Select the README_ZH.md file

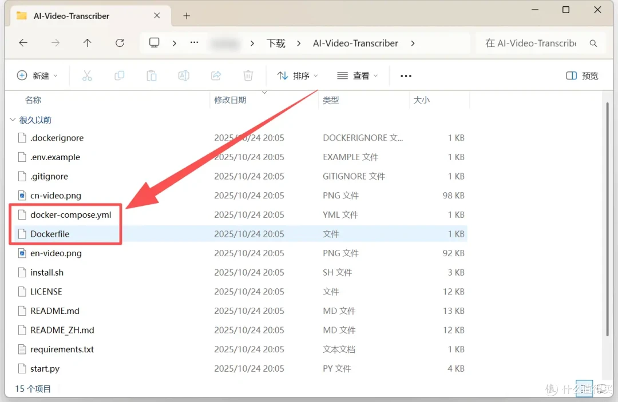click(x=62, y=330)
